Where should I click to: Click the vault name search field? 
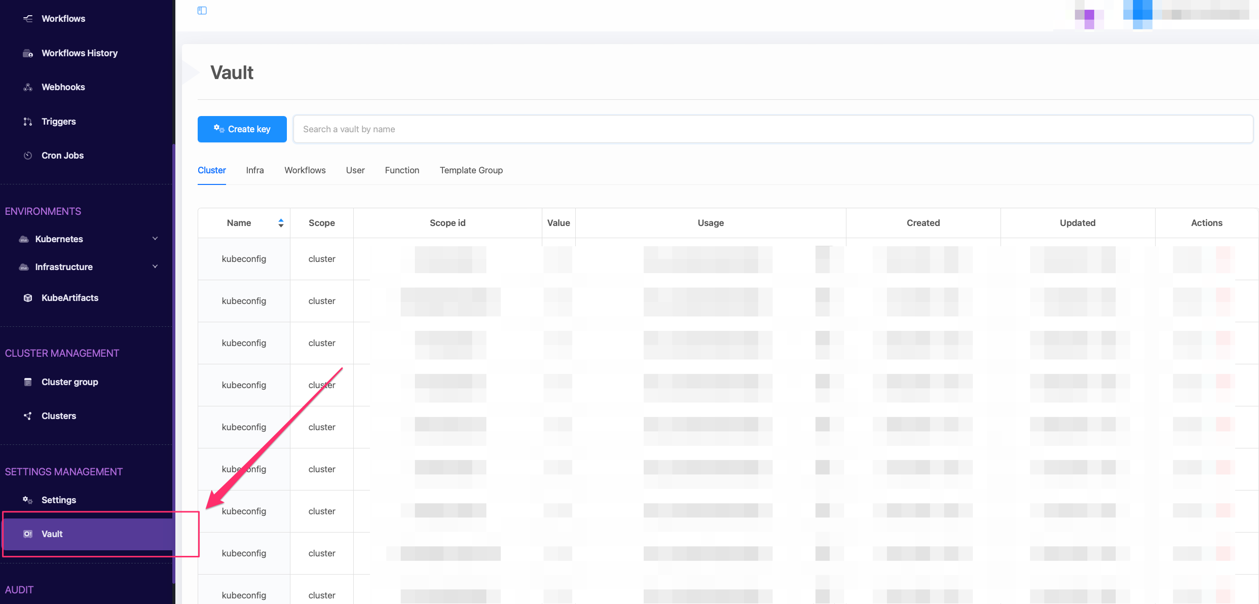tap(772, 129)
